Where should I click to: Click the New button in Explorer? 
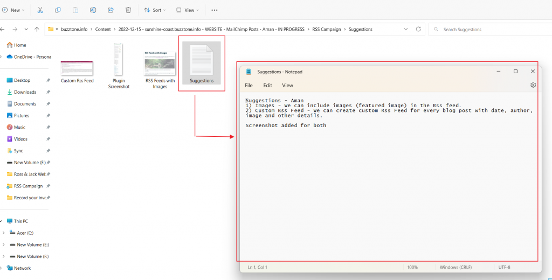coord(12,10)
